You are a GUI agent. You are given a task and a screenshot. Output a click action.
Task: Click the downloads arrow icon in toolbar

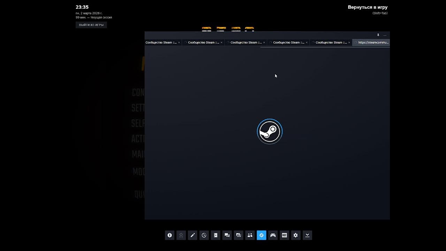pyautogui.click(x=307, y=235)
